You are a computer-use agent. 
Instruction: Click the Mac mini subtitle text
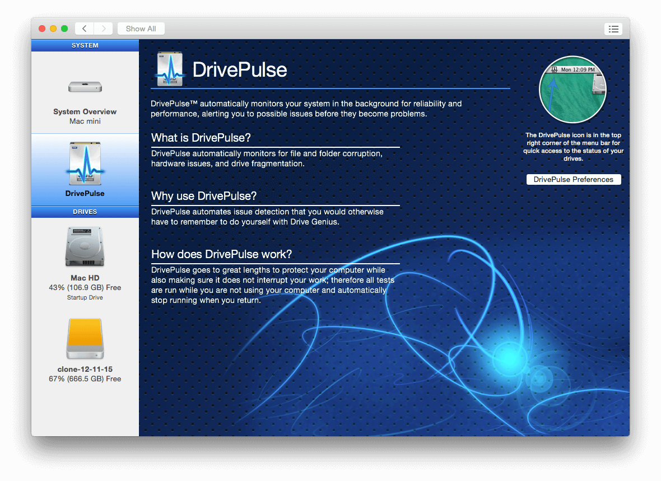click(85, 122)
